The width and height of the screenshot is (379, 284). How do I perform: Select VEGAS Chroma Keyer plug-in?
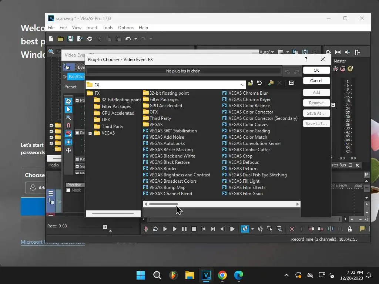246,99
